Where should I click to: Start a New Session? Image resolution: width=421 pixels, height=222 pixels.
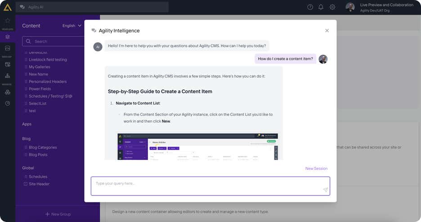click(x=316, y=169)
